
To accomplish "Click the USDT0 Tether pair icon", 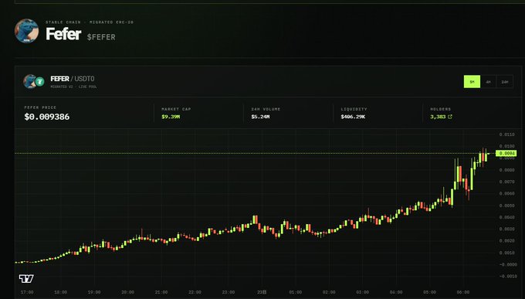I will point(40,81).
